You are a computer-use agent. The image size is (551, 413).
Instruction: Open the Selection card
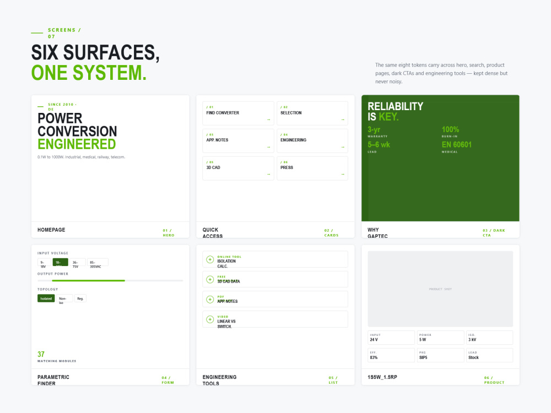tap(312, 113)
